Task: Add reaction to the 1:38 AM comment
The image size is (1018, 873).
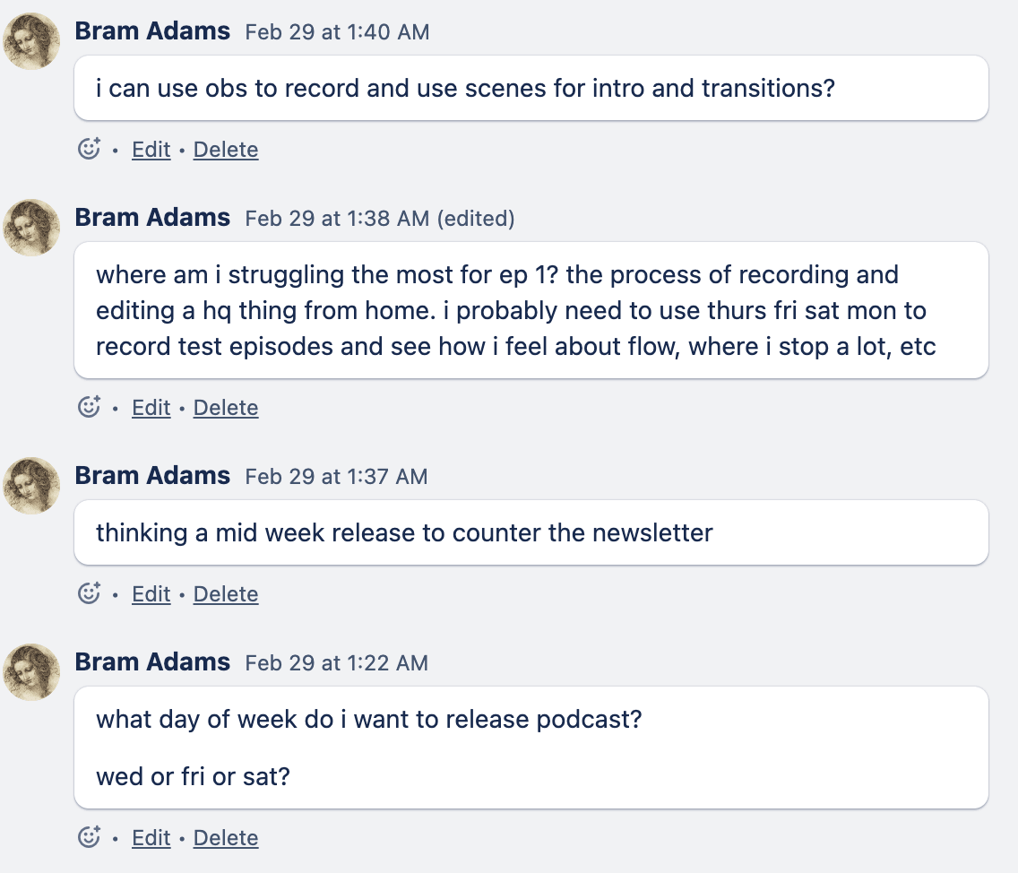Action: (x=89, y=407)
